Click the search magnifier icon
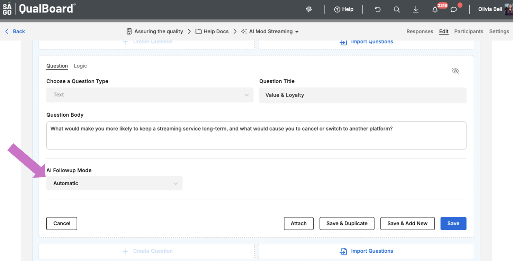513x261 pixels. point(397,9)
